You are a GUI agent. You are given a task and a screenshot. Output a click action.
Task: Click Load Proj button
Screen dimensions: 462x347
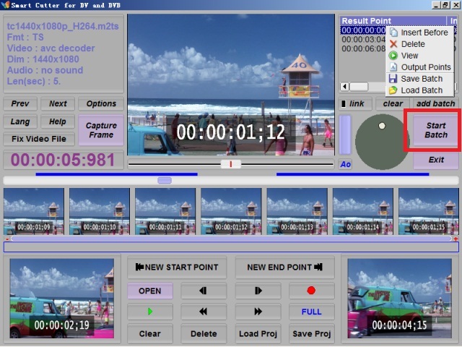[258, 334]
